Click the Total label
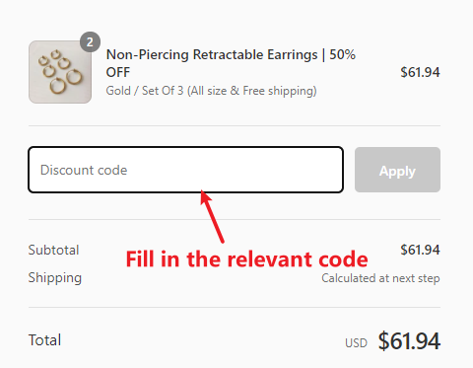 44,340
